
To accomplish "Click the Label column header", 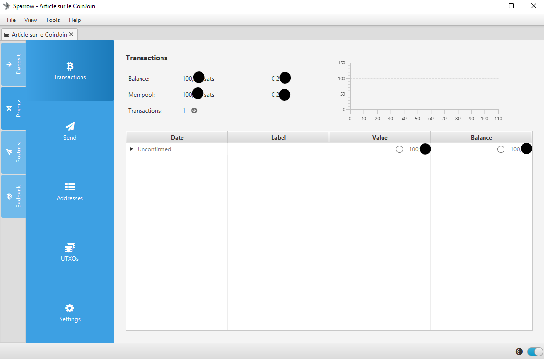I will [278, 138].
